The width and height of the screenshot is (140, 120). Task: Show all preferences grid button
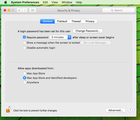pyautogui.click(x=33, y=10)
